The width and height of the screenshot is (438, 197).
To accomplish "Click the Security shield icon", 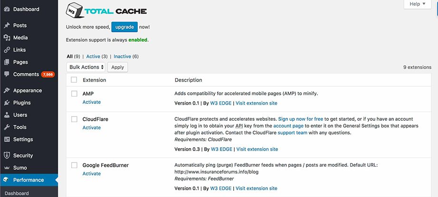I will 7,155.
